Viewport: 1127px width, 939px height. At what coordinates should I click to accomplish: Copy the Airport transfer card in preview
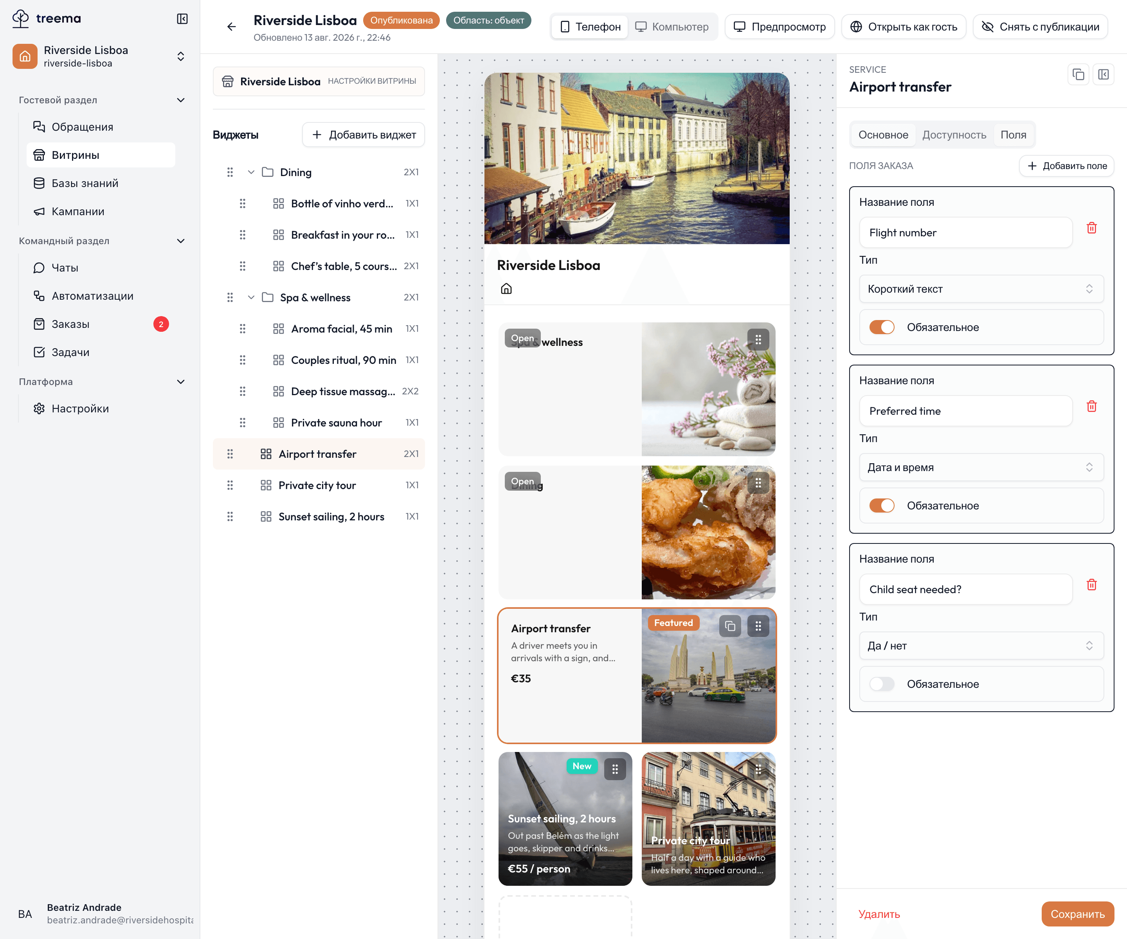pyautogui.click(x=730, y=626)
